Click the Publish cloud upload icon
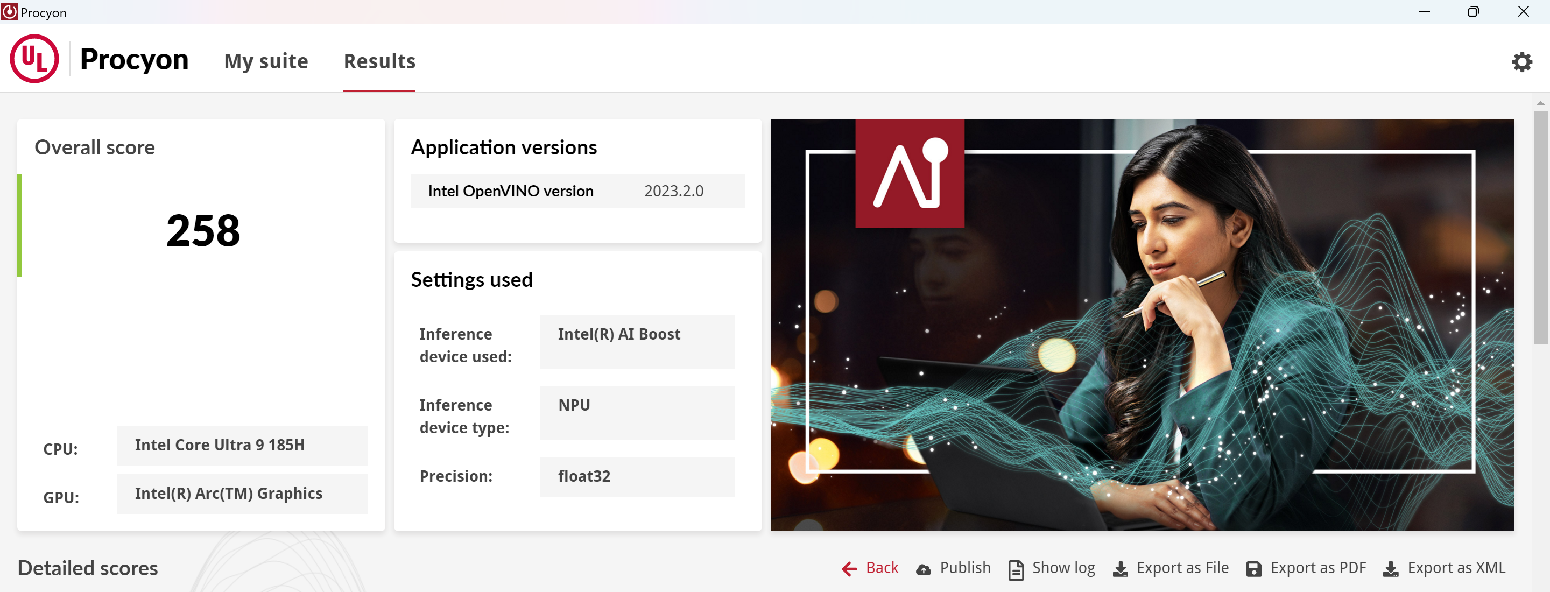Screen dimensions: 1550x592 [x=923, y=569]
